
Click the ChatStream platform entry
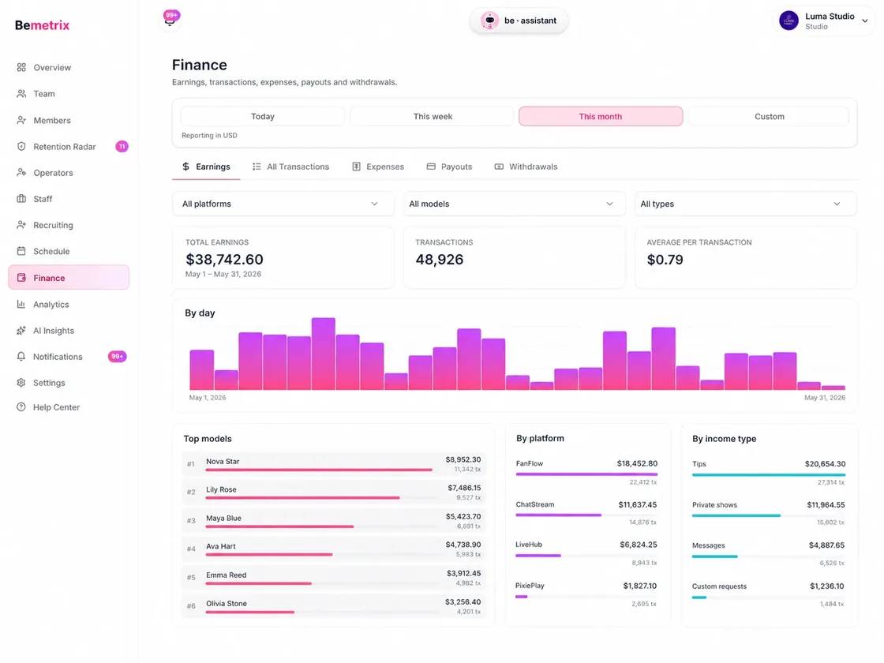[x=586, y=512]
